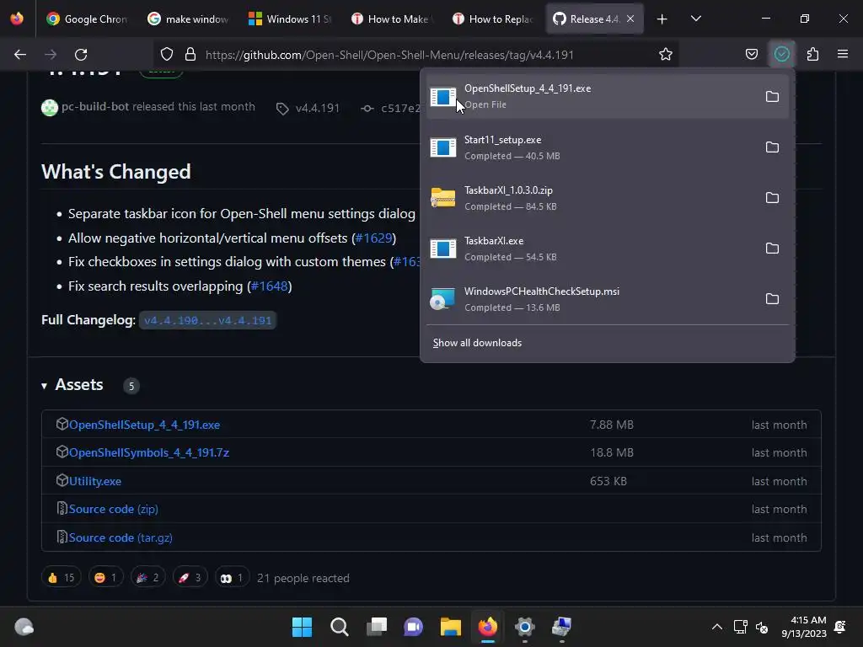Image resolution: width=863 pixels, height=647 pixels.
Task: Switch to How to Make tab
Action: coord(391,19)
